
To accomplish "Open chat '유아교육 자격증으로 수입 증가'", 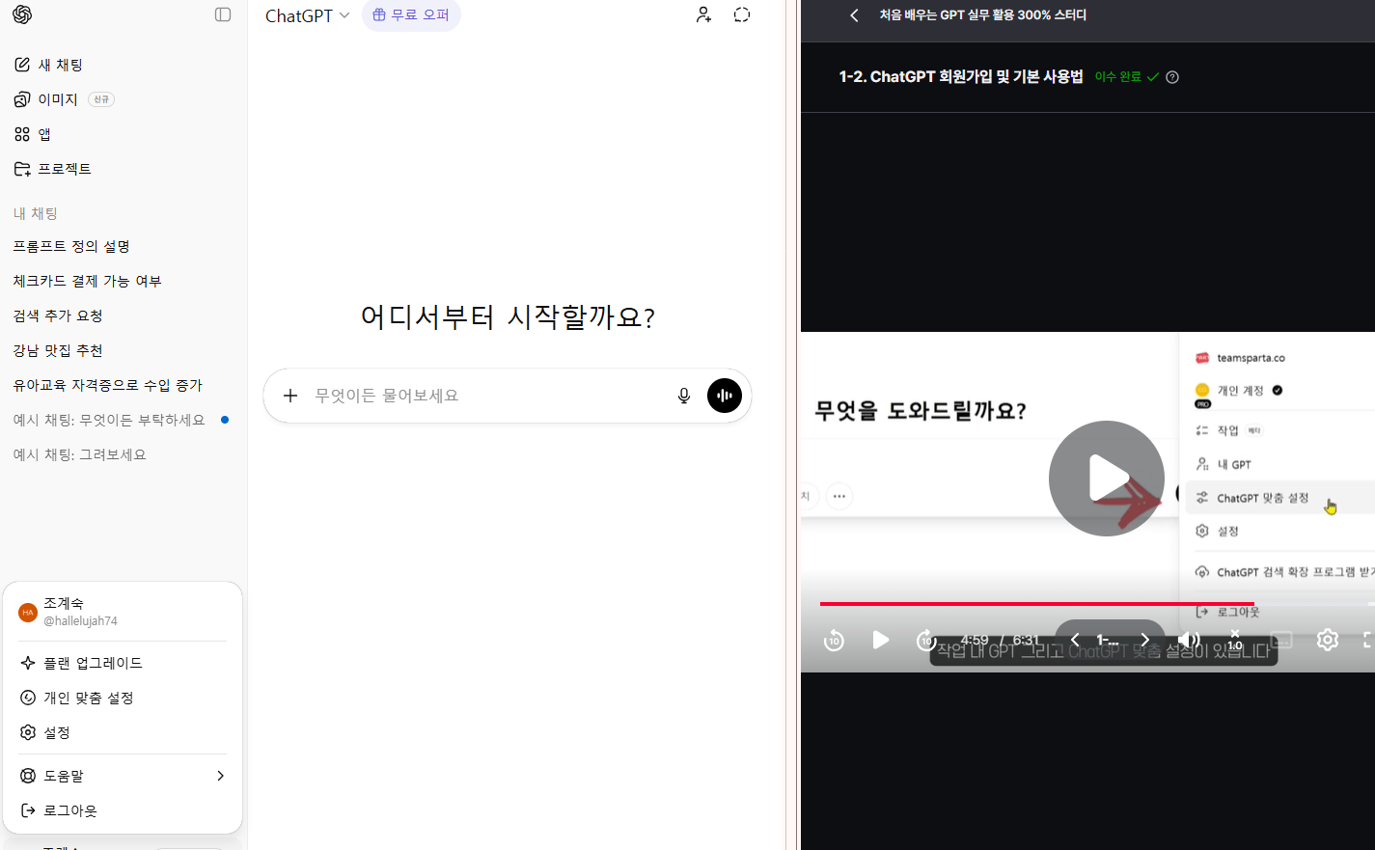I will coord(107,385).
